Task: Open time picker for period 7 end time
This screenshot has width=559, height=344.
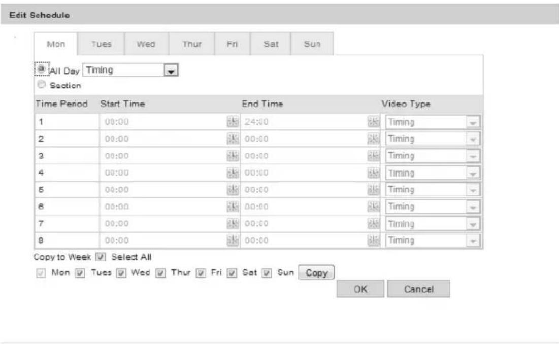Action: 373,224
